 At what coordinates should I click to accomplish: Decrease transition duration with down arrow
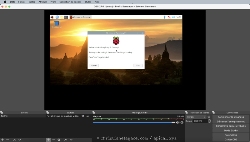pyautogui.click(x=209, y=122)
